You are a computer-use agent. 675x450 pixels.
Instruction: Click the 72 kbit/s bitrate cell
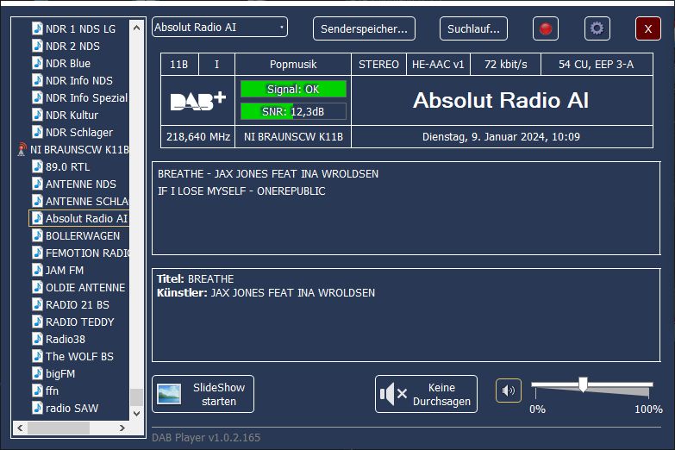coord(505,65)
